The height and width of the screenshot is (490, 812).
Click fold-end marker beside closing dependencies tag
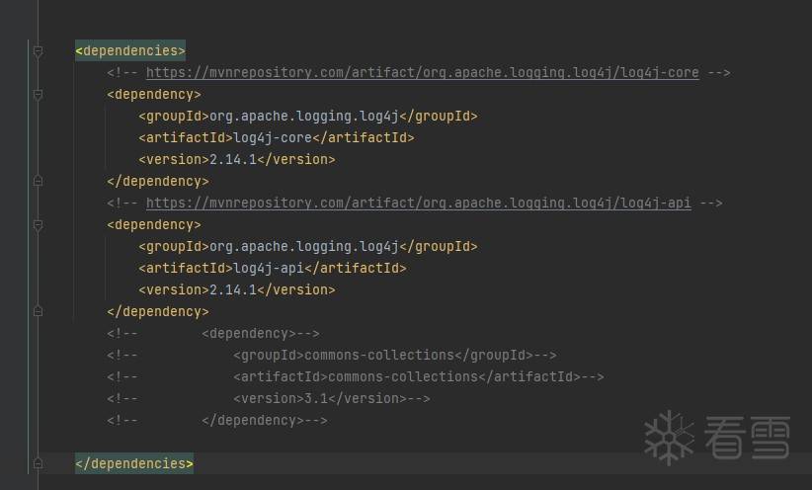38,463
